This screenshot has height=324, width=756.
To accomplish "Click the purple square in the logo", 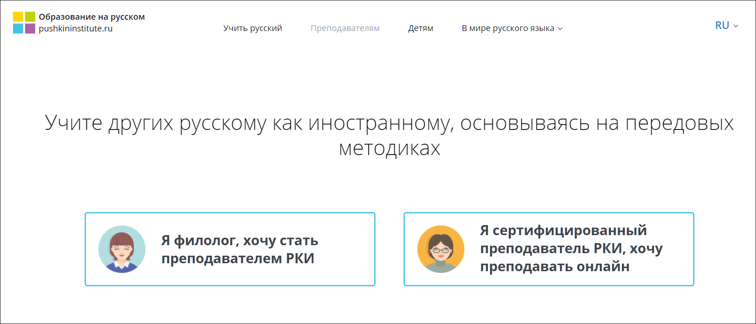I will coord(30,29).
